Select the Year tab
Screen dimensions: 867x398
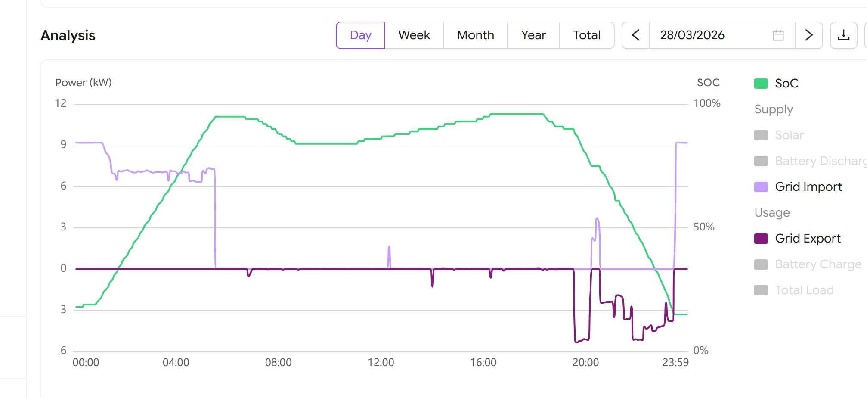(533, 35)
